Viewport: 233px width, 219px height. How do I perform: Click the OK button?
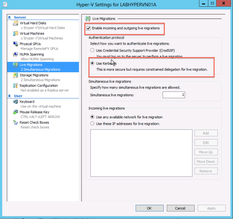coord(149,208)
